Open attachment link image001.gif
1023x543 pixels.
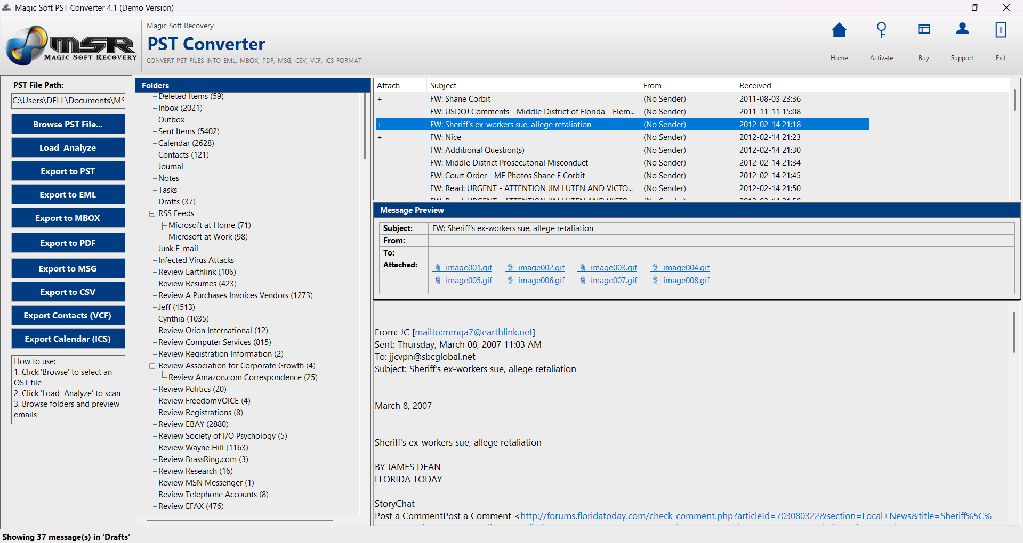click(469, 268)
